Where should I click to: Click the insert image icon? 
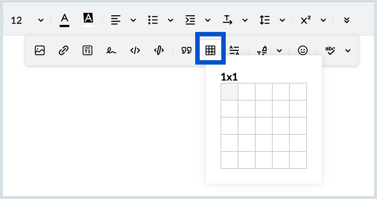click(39, 50)
